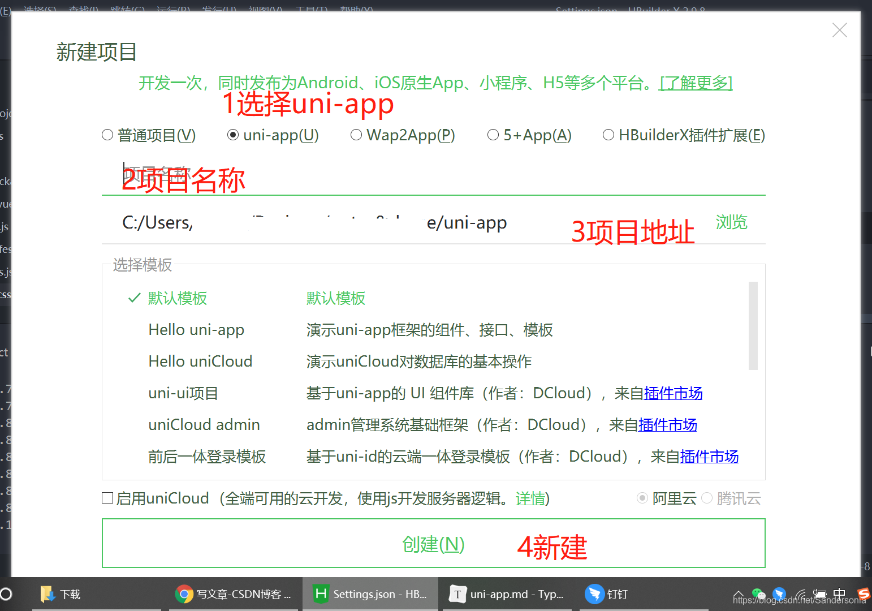Open 插件市场 link in uniCloud admin row
Image resolution: width=872 pixels, height=611 pixels.
[x=667, y=425]
